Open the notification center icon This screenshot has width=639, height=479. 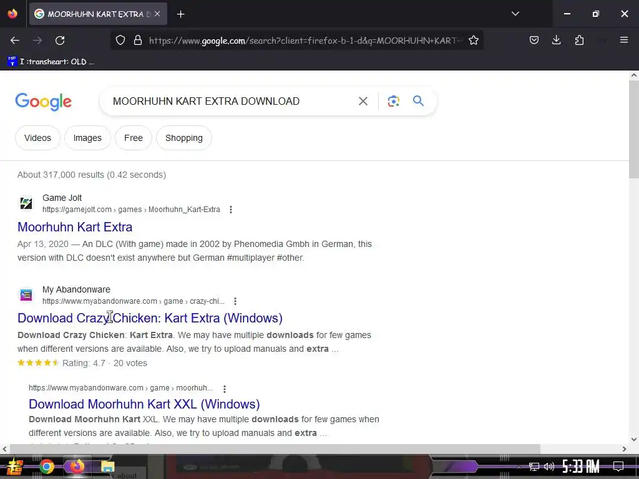click(x=618, y=466)
